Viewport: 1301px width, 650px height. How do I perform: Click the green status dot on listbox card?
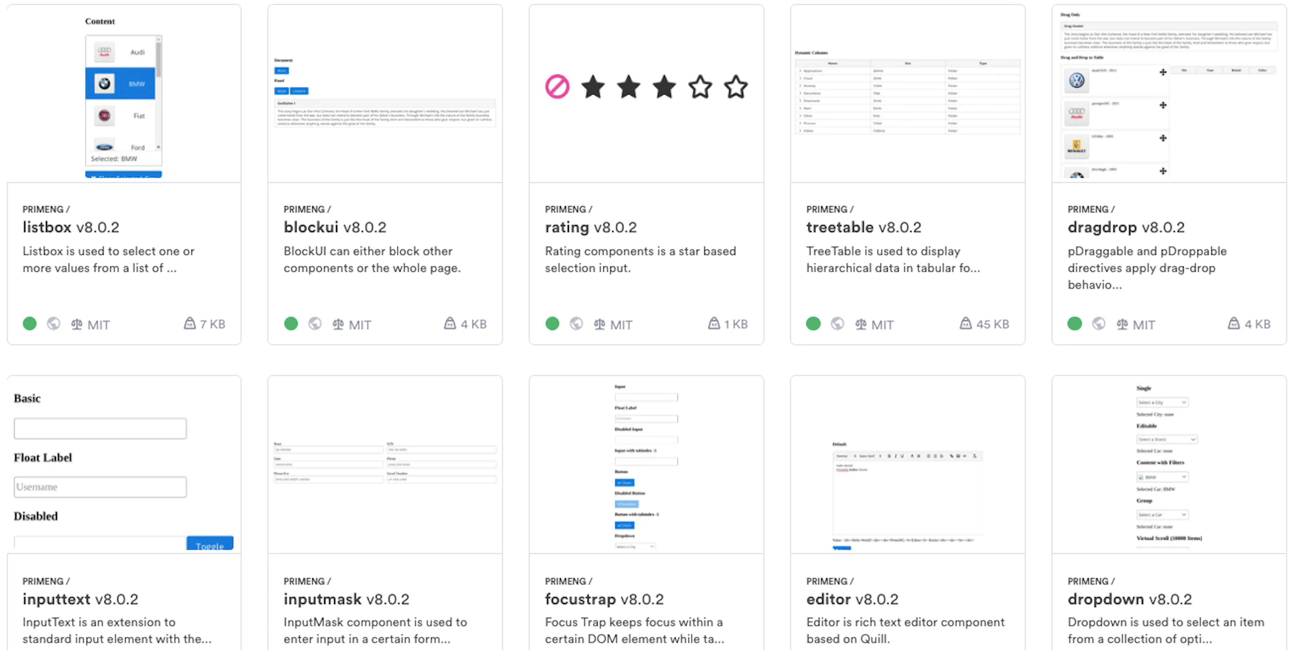[30, 324]
